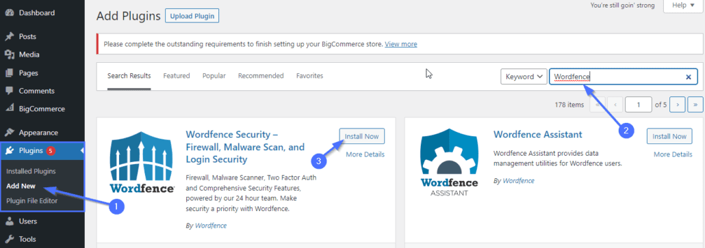The image size is (705, 248).
Task: Open the Media menu label
Action: pyautogui.click(x=29, y=54)
